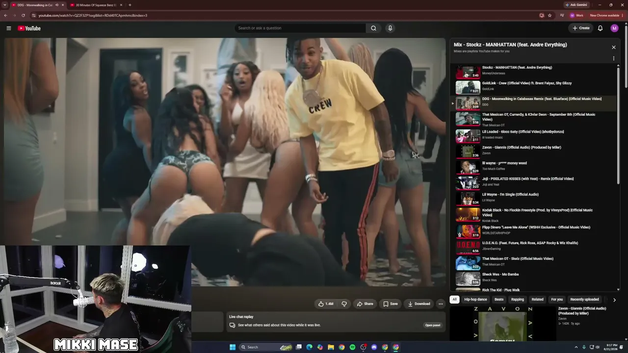Dislike the current video
The image size is (628, 353).
(344, 304)
